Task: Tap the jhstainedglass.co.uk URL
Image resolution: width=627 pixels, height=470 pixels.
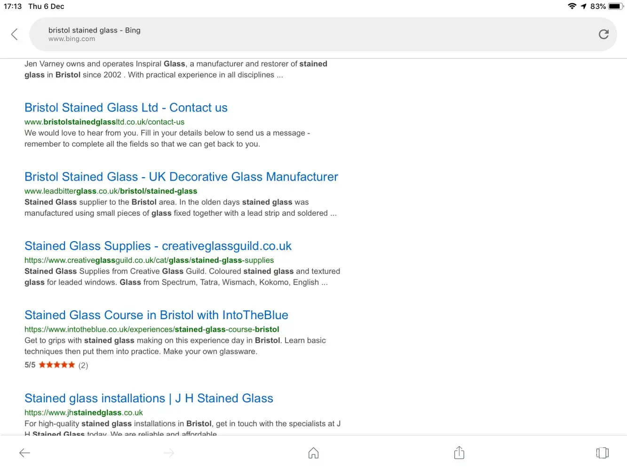Action: point(84,412)
